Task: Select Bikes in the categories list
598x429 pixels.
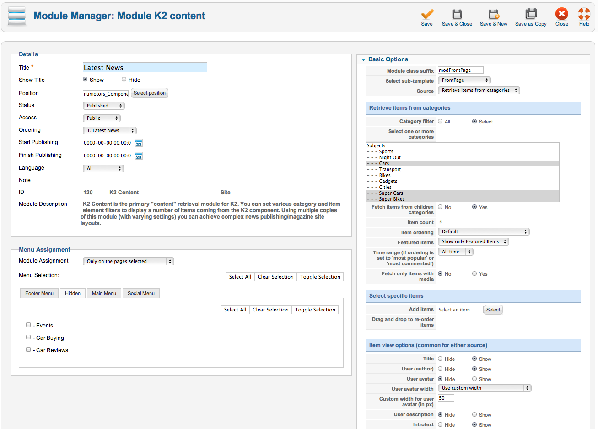Action: pos(463,175)
